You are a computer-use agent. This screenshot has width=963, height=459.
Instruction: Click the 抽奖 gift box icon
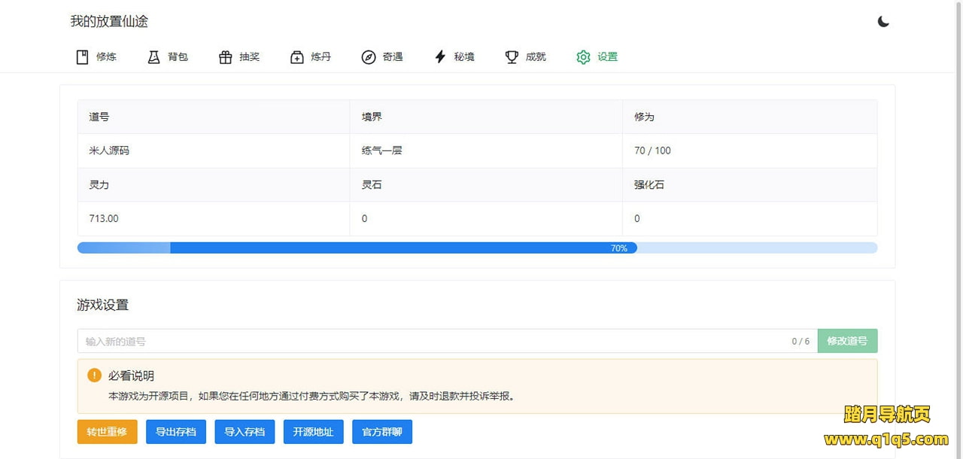click(x=225, y=57)
